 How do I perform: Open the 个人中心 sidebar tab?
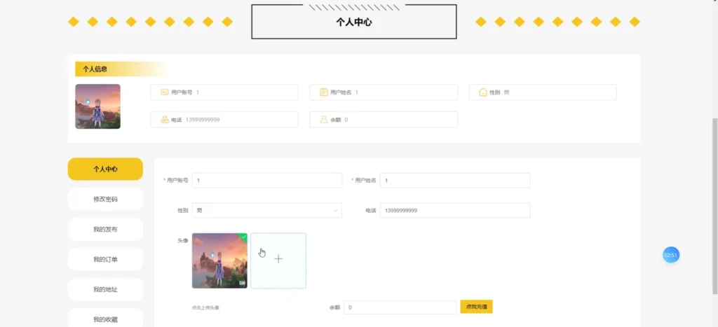(105, 169)
